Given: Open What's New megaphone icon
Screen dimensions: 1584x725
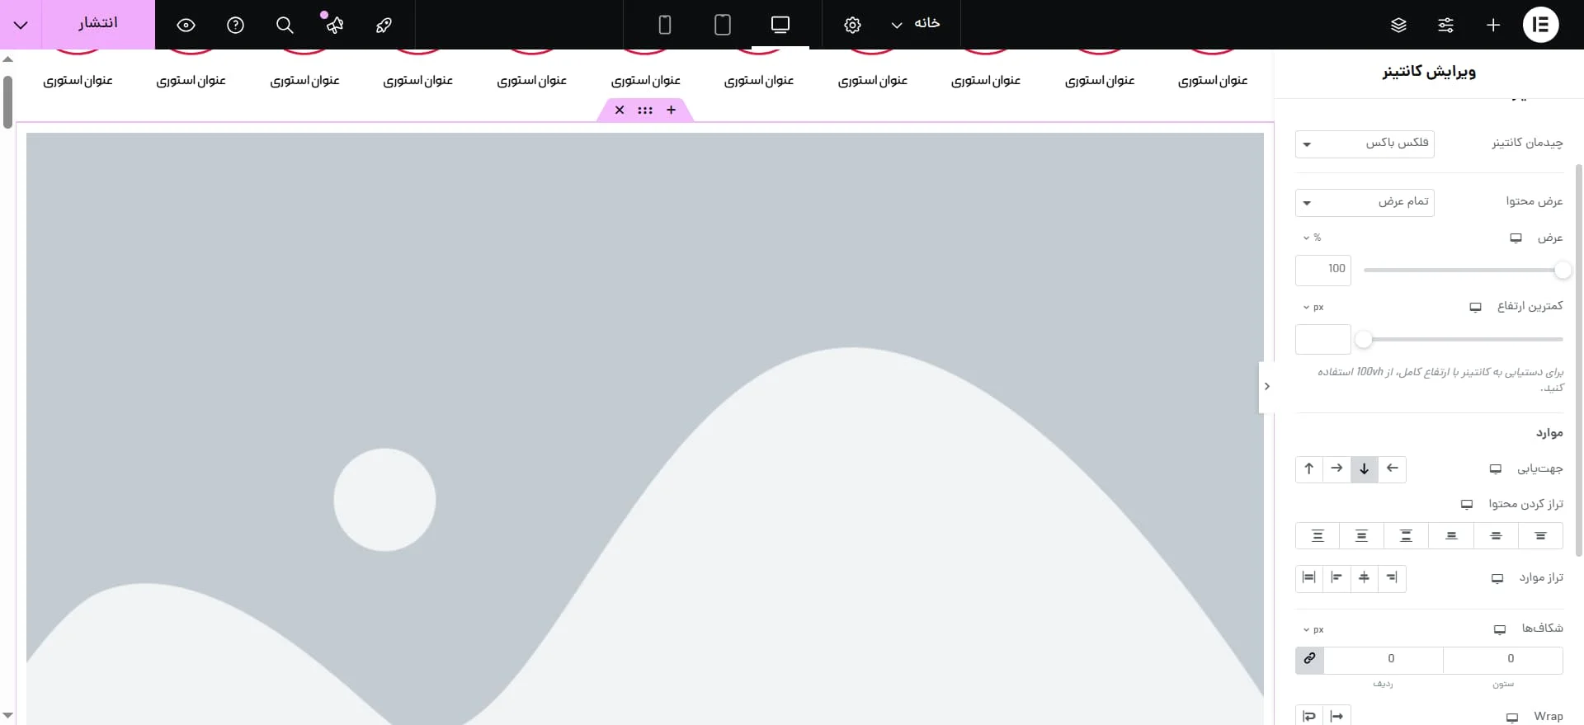Looking at the screenshot, I should pyautogui.click(x=334, y=25).
